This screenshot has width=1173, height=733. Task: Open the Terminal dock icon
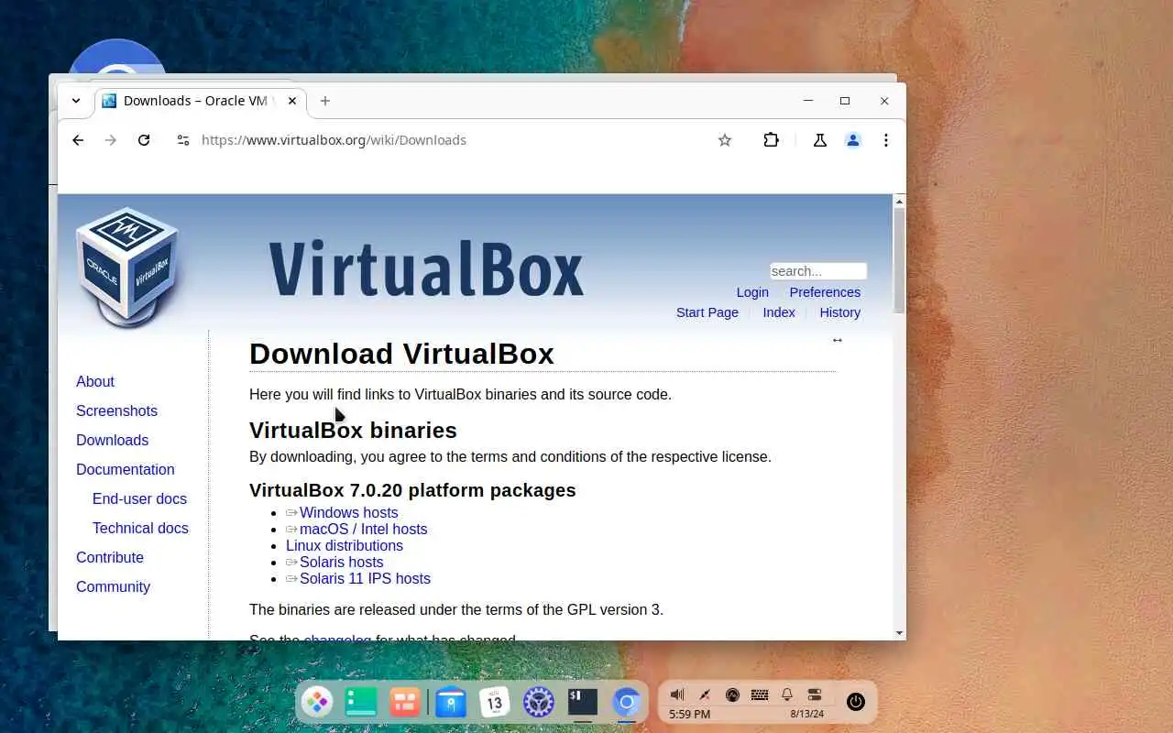(x=583, y=702)
